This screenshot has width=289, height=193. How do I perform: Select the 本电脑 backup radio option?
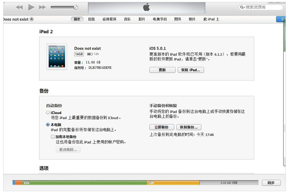coord(48,124)
